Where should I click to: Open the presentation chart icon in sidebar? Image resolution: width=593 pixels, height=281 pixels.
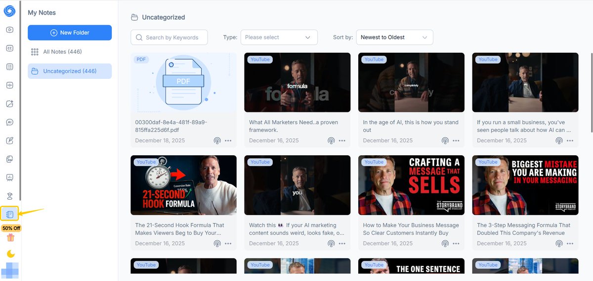pyautogui.click(x=9, y=177)
